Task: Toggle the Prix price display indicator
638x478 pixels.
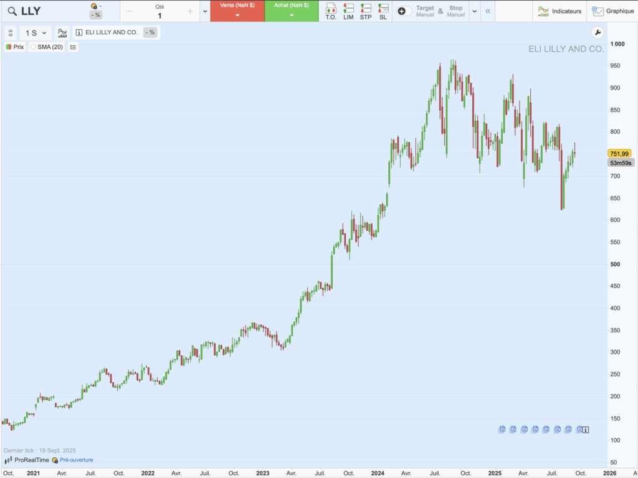Action: pyautogui.click(x=15, y=47)
